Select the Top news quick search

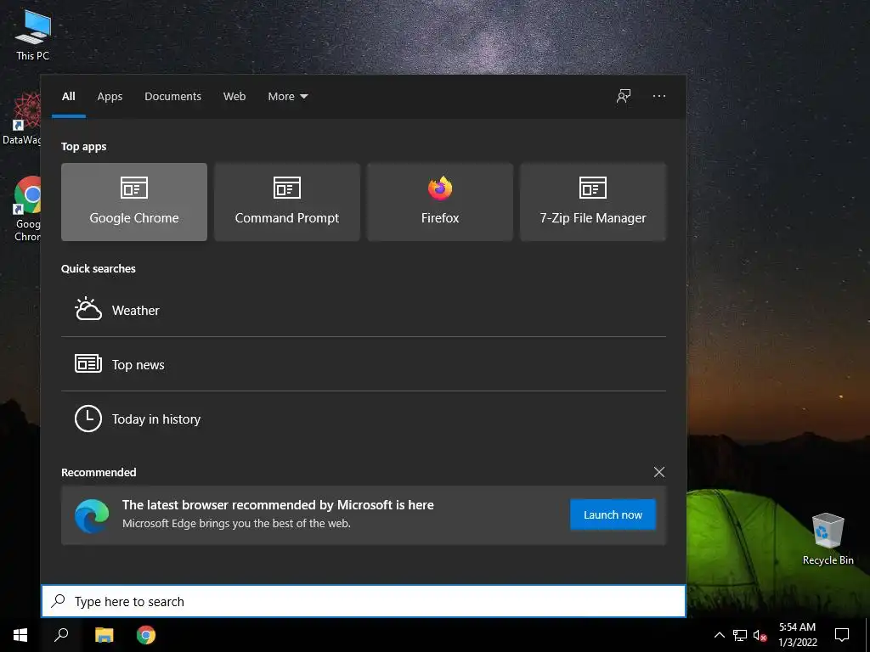click(364, 364)
